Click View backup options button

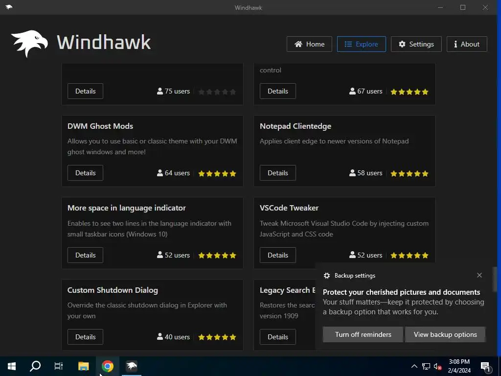click(x=445, y=334)
